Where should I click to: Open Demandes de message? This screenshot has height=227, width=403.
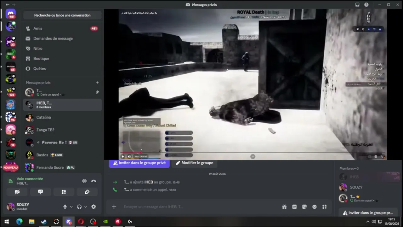point(62,38)
